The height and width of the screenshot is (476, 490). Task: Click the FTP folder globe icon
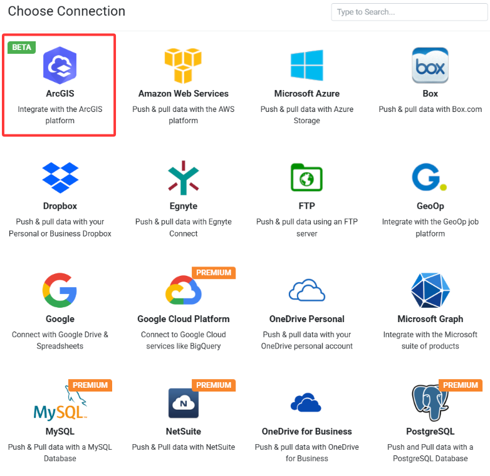pos(306,177)
